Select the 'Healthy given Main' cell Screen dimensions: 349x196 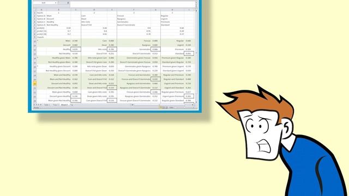[58, 58]
